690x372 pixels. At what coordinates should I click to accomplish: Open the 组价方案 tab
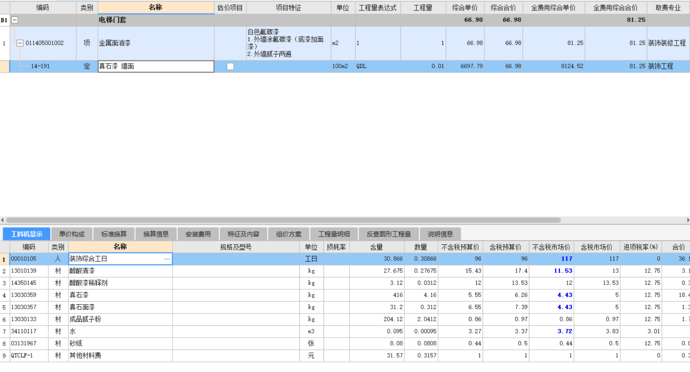pos(289,234)
